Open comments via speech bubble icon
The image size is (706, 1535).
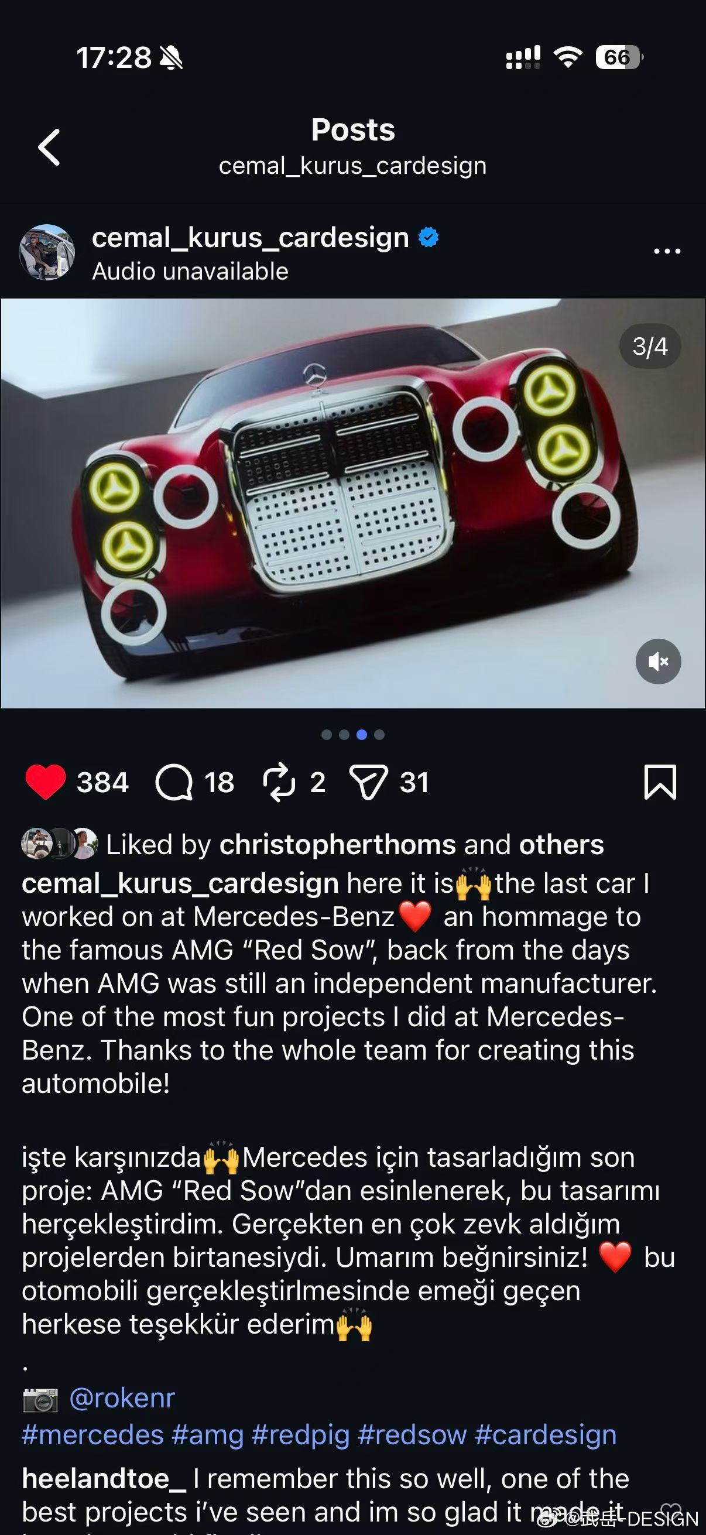174,782
